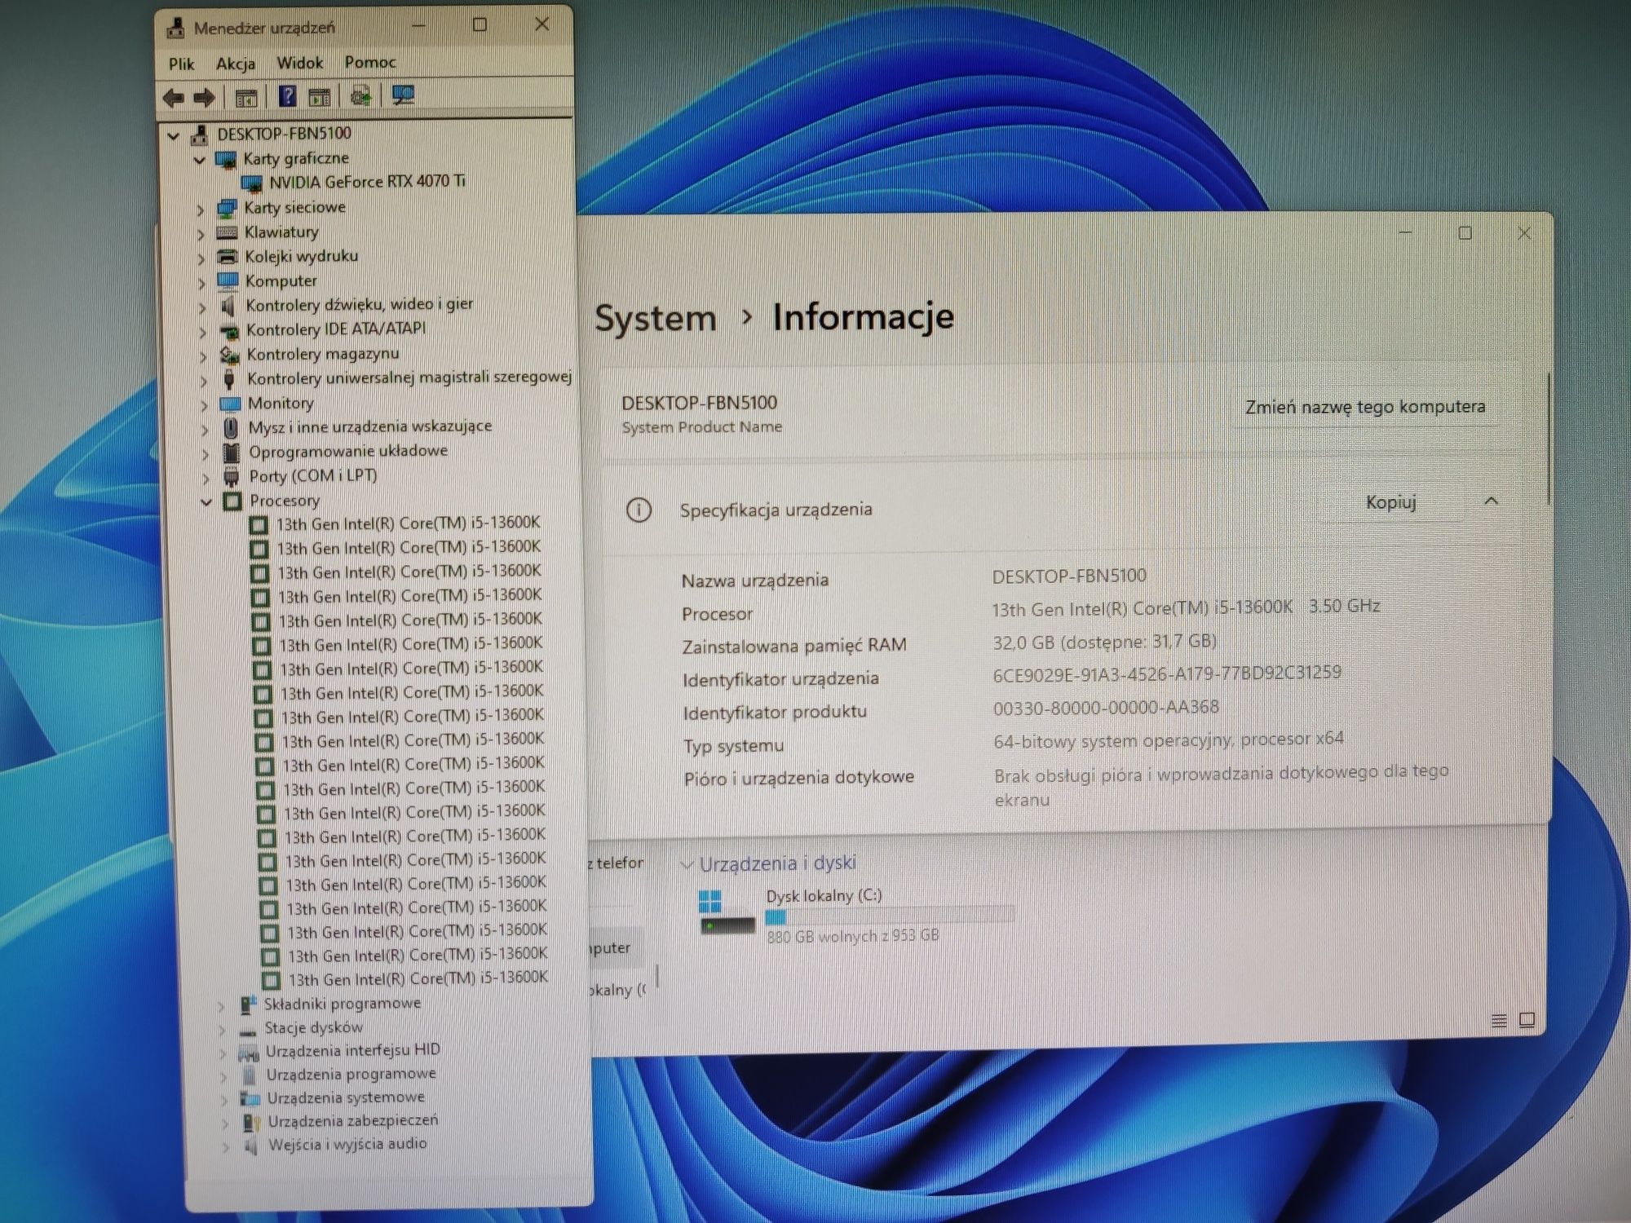The width and height of the screenshot is (1631, 1223).
Task: Select Wejścia i wyjścia audio tree item
Action: pos(347,1145)
